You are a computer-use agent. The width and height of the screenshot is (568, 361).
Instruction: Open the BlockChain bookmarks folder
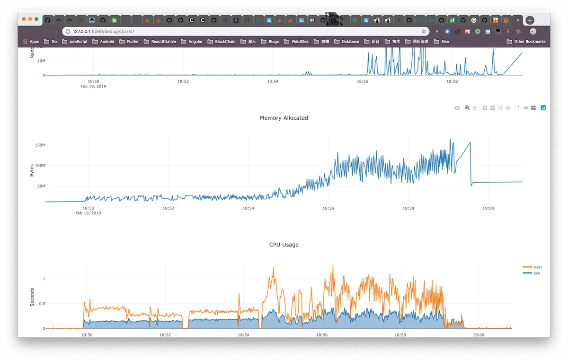[x=221, y=42]
